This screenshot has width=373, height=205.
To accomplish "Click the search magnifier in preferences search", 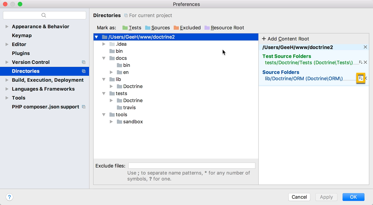I will click(x=44, y=15).
